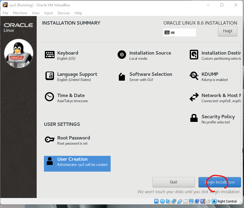Click VirtualBox CPU virtualization status icon
The width and height of the screenshot is (244, 208).
202,201
